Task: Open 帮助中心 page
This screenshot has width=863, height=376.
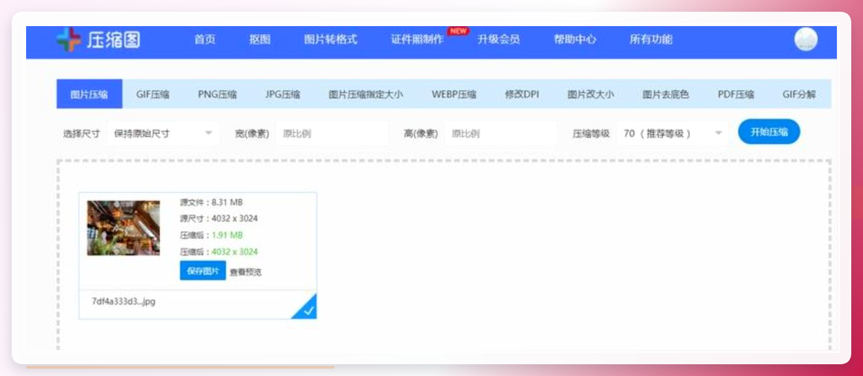Action: pos(575,40)
